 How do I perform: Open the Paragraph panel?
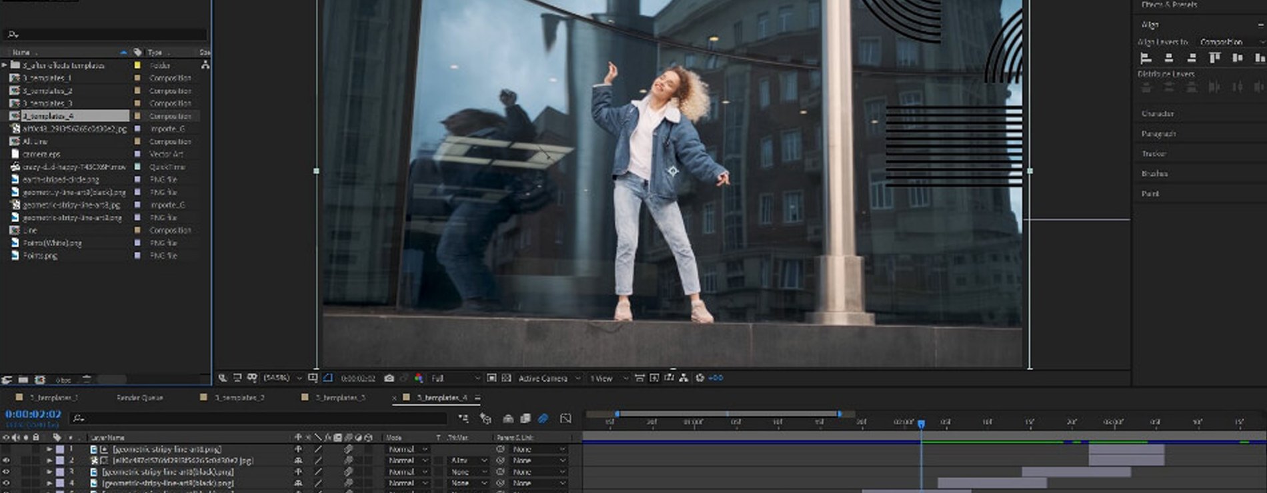1158,134
